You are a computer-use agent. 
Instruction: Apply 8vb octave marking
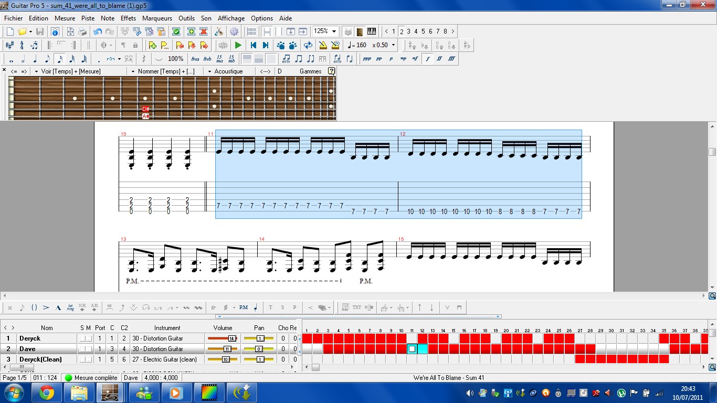207,59
